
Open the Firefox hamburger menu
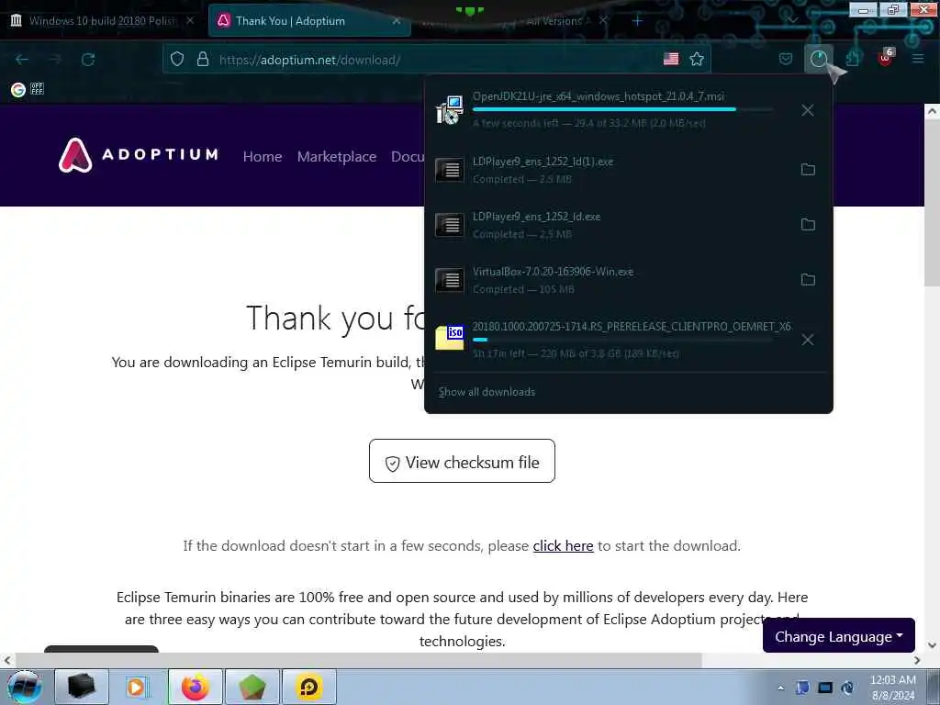[918, 59]
